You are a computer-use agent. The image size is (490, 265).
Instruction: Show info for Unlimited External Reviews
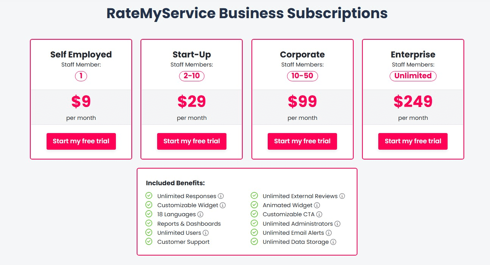(x=342, y=196)
